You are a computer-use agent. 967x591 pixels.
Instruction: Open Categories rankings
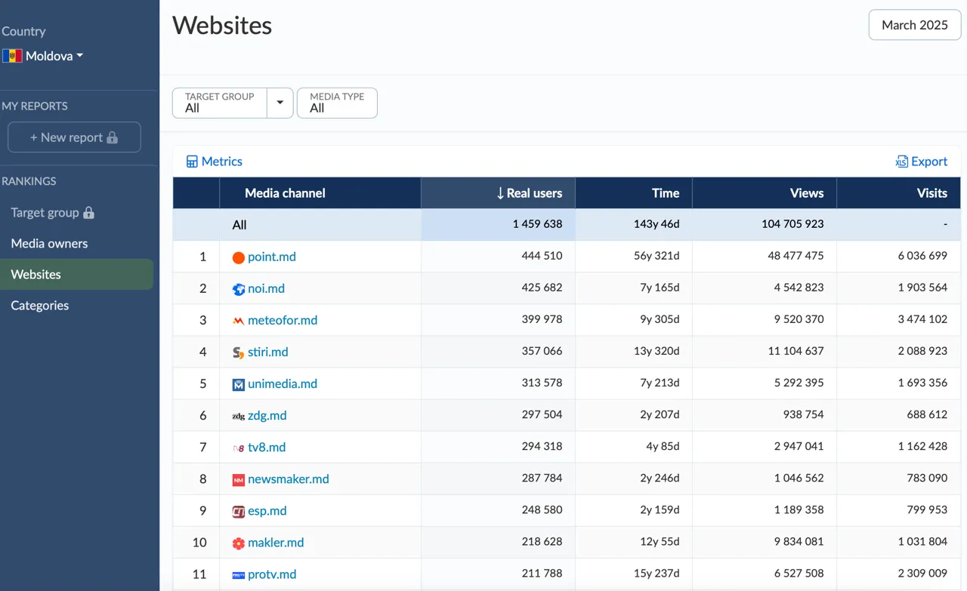pyautogui.click(x=39, y=305)
